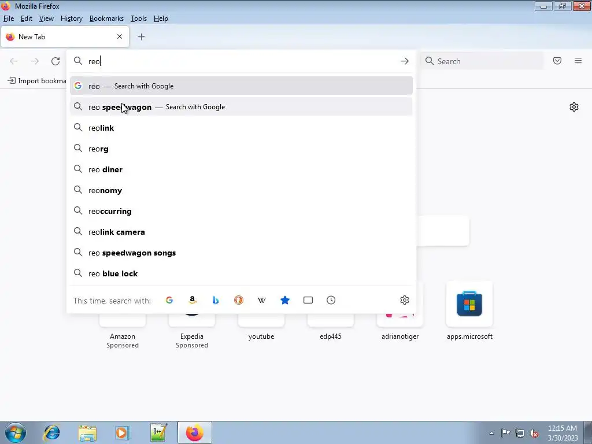Search this time with Amazon icon
Screen dimensions: 592x444
coord(193,300)
